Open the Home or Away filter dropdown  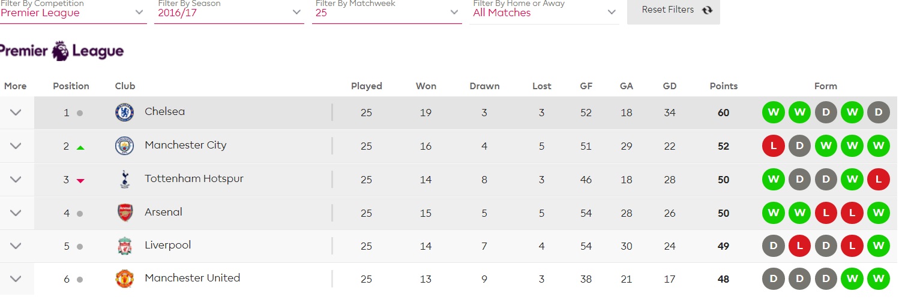coord(545,12)
